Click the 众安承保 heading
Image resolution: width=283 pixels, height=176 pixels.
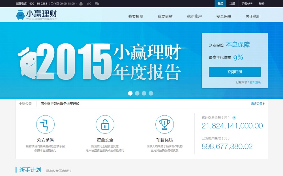pos(45,140)
